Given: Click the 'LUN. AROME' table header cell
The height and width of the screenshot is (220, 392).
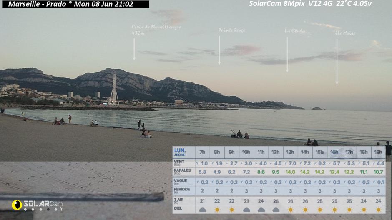Looking at the screenshot, I should tap(183, 152).
